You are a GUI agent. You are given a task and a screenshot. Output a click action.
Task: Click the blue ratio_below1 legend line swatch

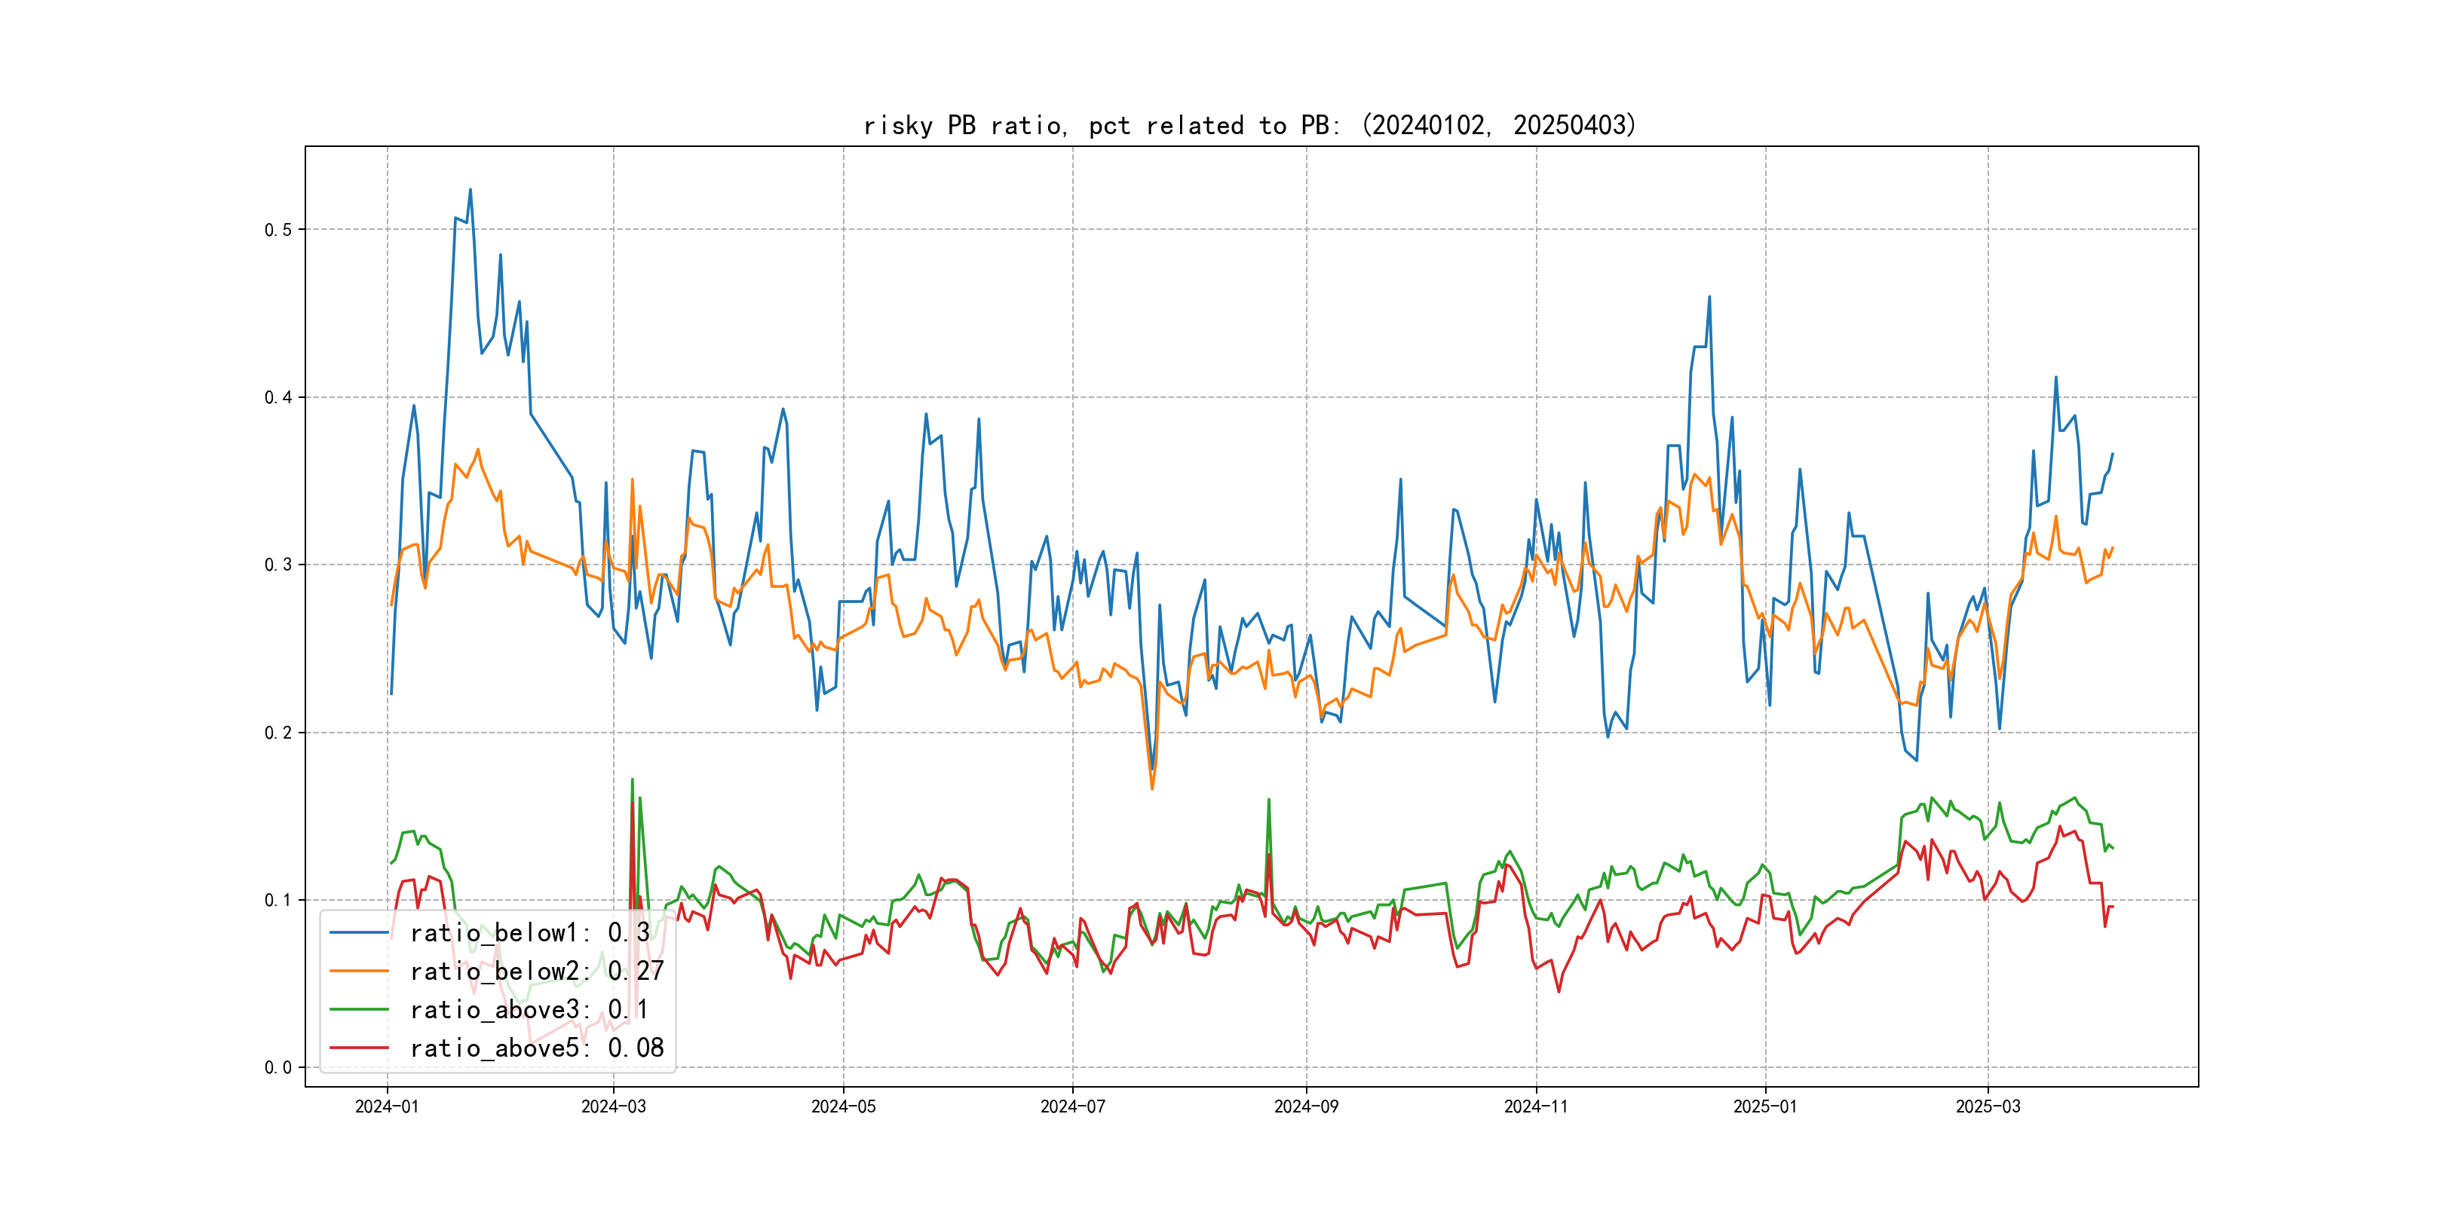(x=358, y=933)
